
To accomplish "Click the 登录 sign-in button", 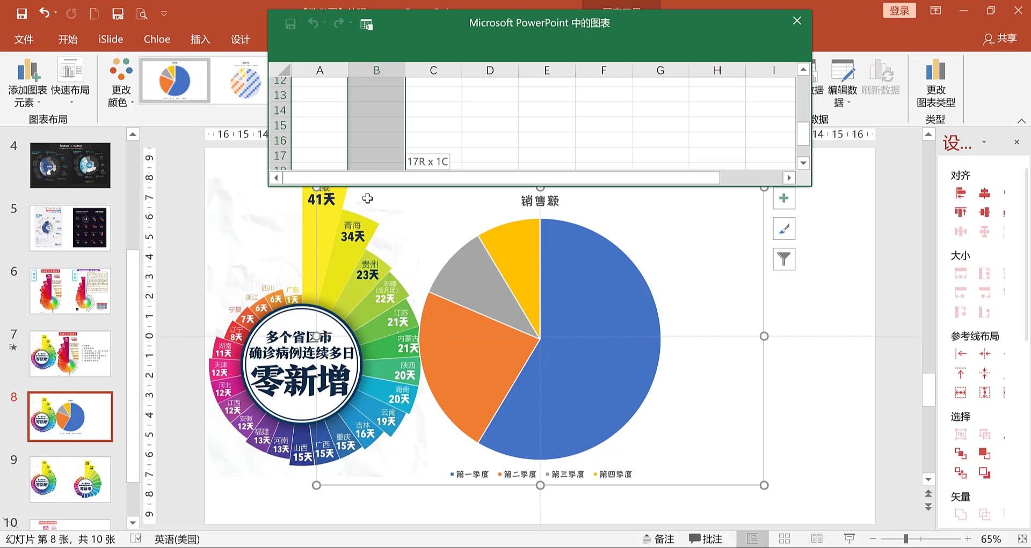I will [899, 11].
